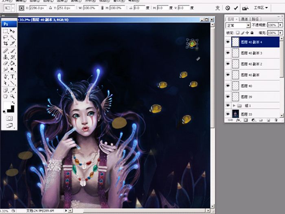Select the Line tool
This screenshot has width=285, height=214.
(12, 83)
